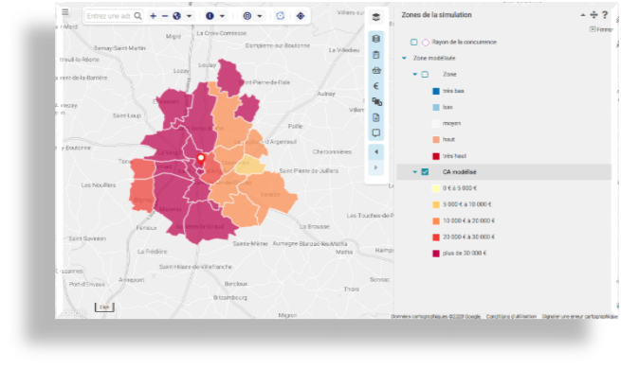621x369 pixels.
Task: Click the Fermer button in panel
Action: pyautogui.click(x=601, y=29)
